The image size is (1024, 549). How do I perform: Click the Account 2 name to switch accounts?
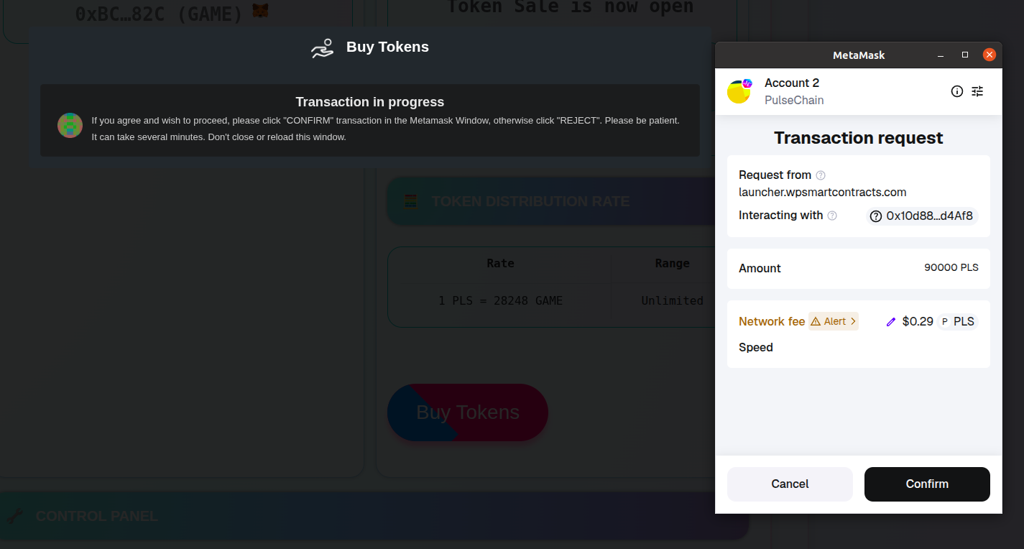tap(792, 83)
